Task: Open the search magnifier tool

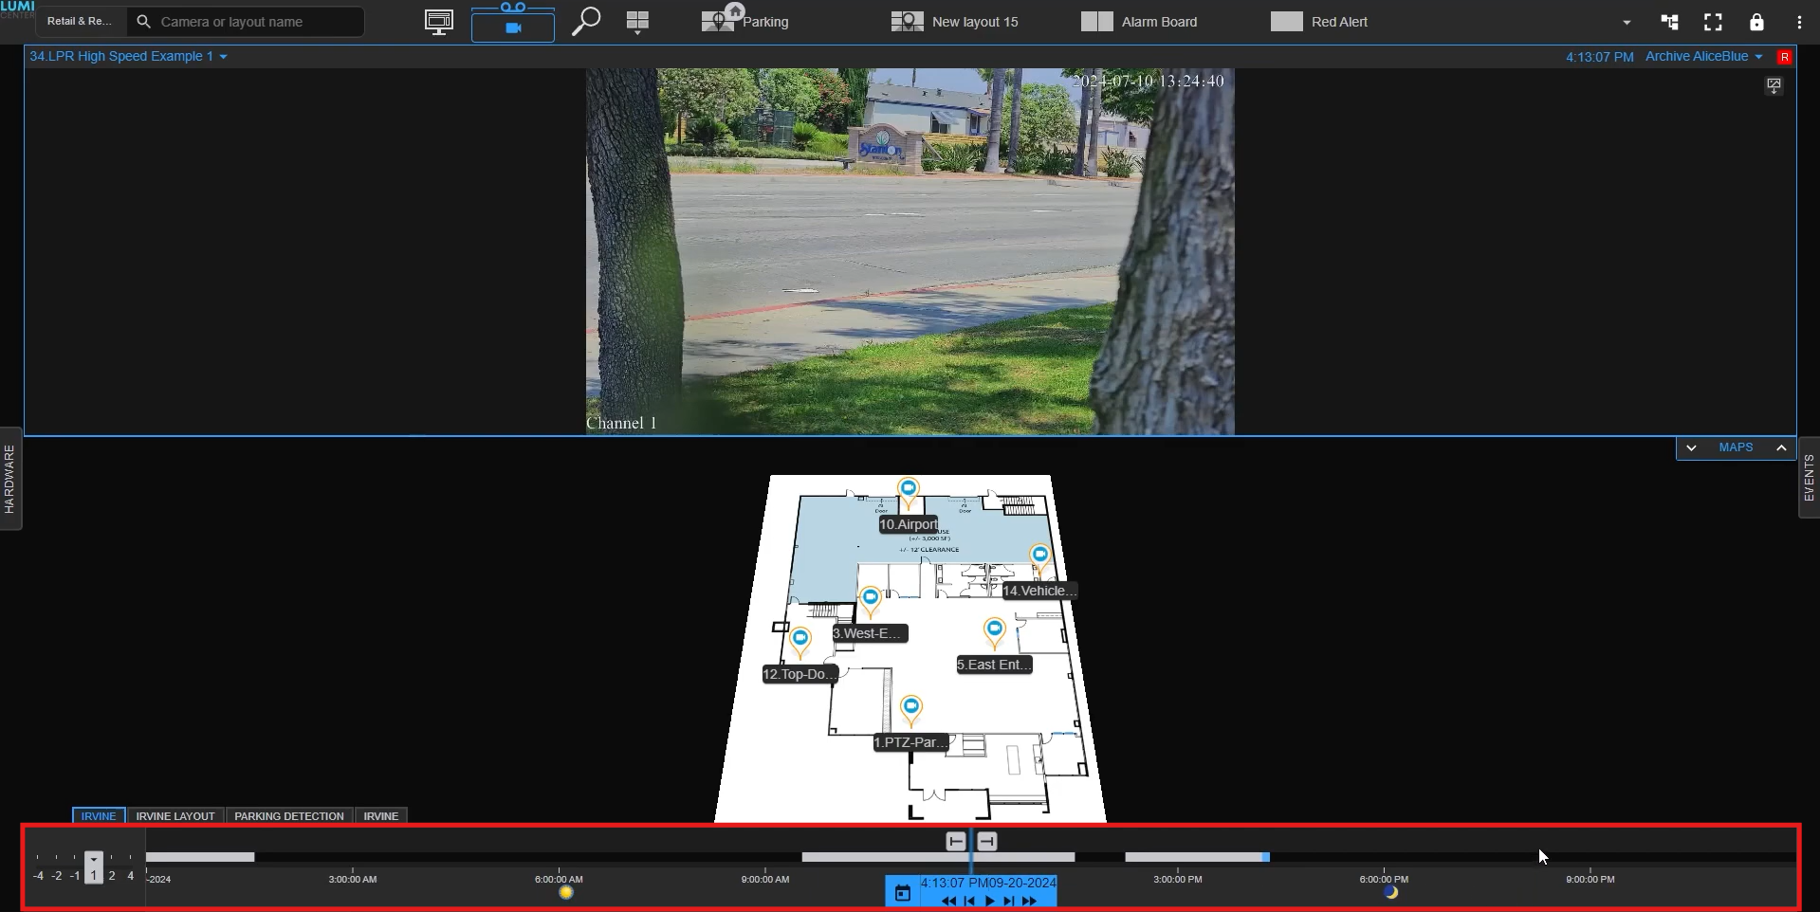Action: coord(585,21)
